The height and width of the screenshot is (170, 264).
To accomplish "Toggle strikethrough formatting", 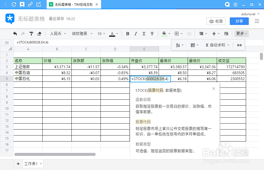I will coord(152,34).
